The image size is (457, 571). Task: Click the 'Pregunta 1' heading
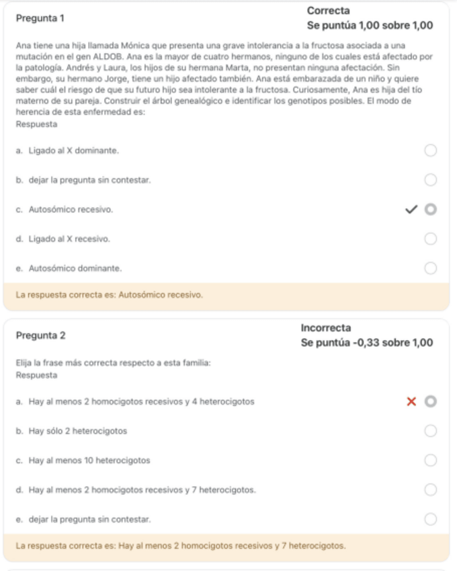point(40,18)
